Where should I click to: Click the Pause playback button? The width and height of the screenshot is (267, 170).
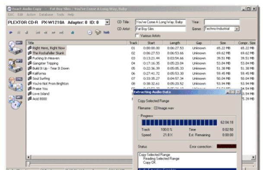(19, 32)
